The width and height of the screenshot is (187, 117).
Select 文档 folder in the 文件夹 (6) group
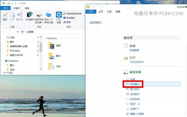tap(54, 66)
